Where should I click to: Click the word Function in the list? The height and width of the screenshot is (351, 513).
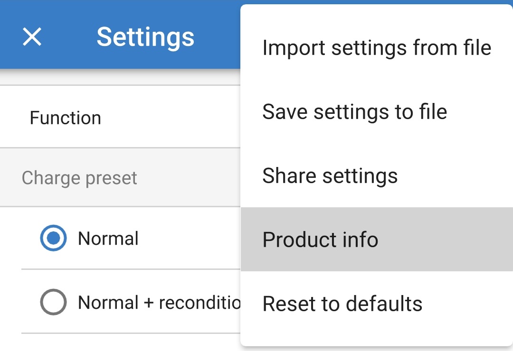coord(65,118)
